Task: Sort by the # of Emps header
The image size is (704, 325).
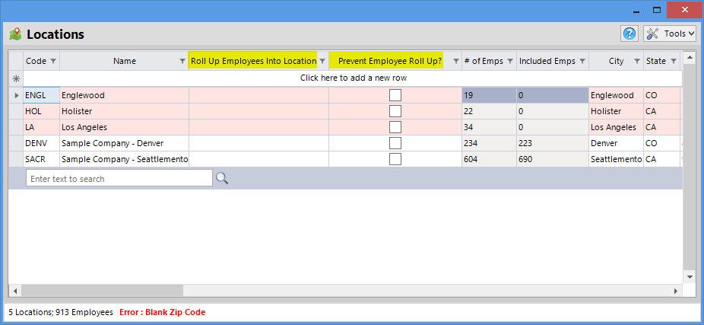Action: click(x=484, y=61)
